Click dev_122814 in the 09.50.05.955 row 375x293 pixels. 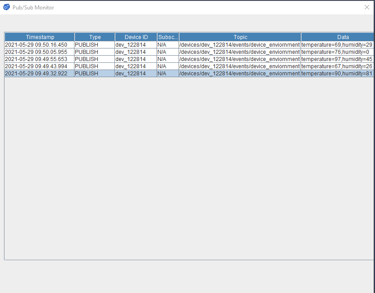click(x=131, y=52)
